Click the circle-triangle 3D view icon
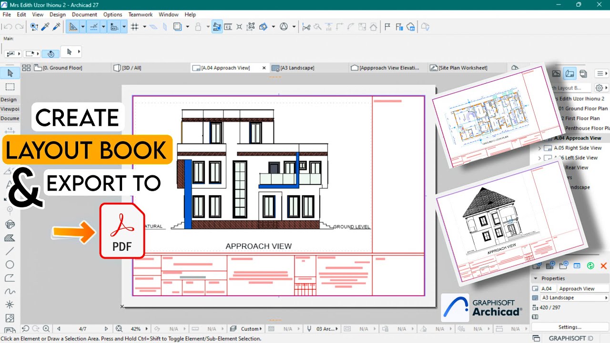 pyautogui.click(x=284, y=27)
